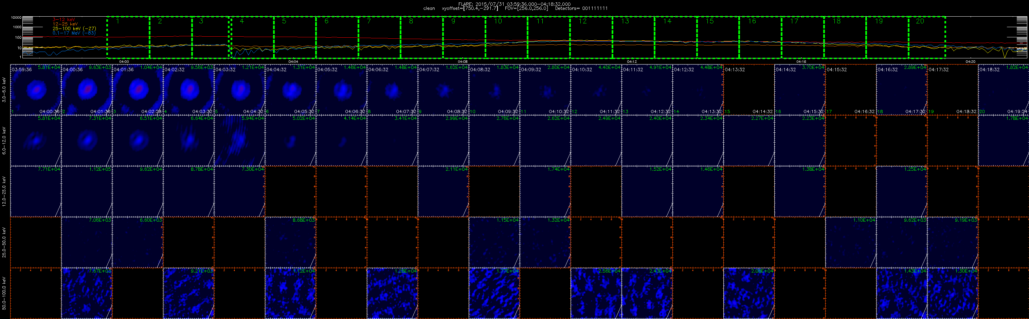Select interval box 10 in the lightcurve

pos(506,37)
